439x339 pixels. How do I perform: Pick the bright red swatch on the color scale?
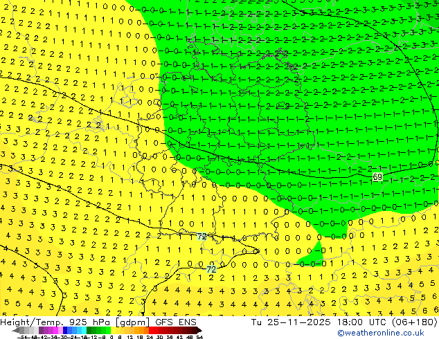pos(151,331)
